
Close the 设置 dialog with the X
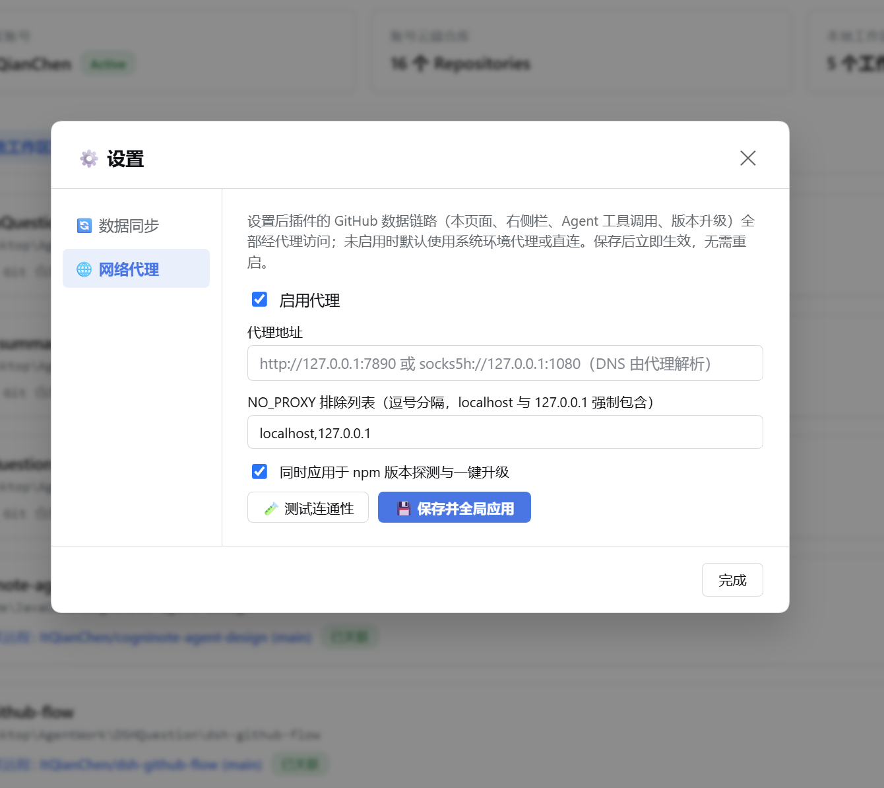(747, 158)
